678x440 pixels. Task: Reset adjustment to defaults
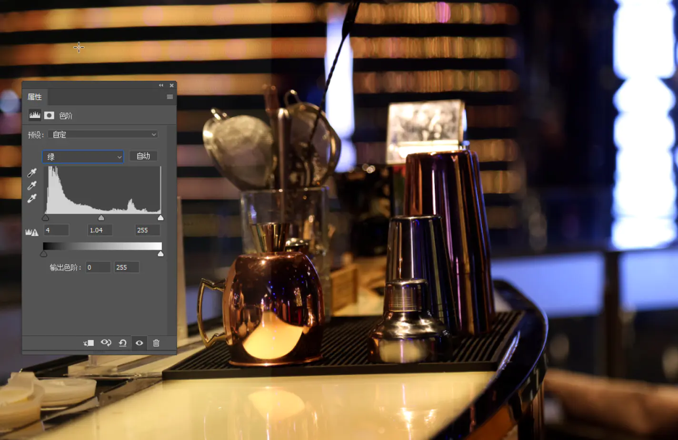122,343
